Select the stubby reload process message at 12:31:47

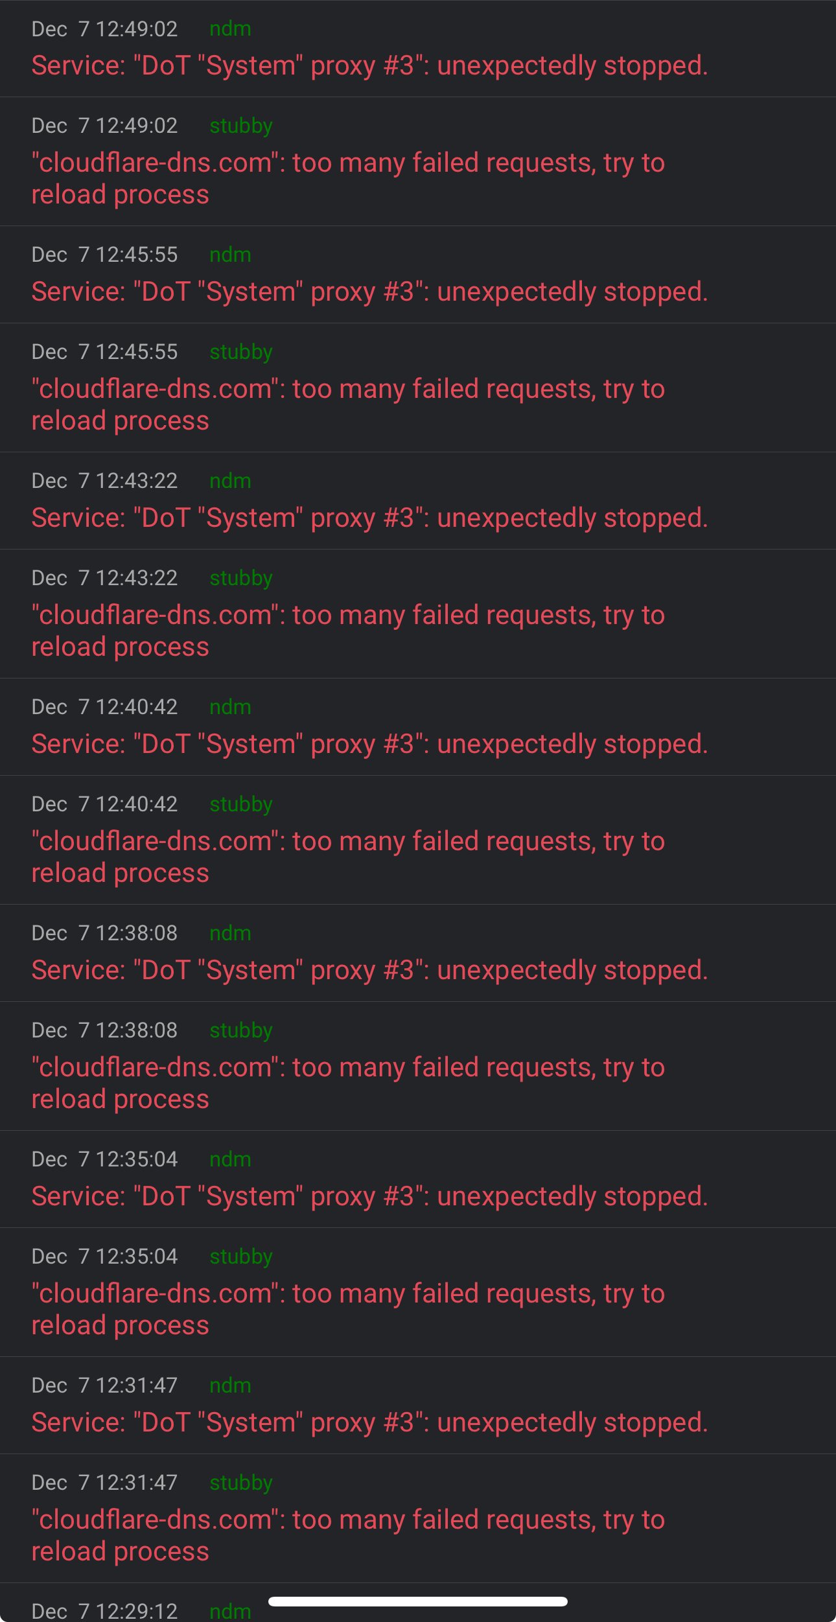point(348,1535)
